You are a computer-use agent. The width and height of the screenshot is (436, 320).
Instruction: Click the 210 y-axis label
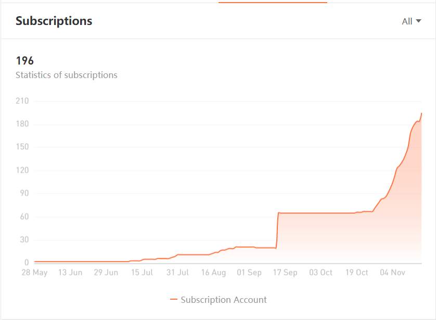coord(22,100)
